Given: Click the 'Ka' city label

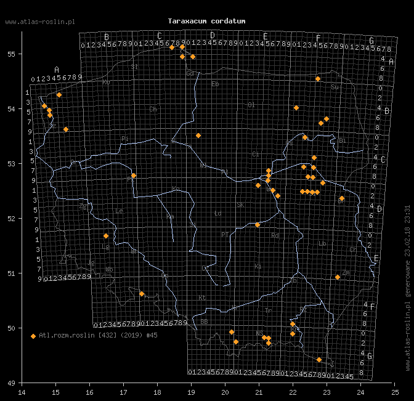Looking at the screenshot, I should coord(170,217).
